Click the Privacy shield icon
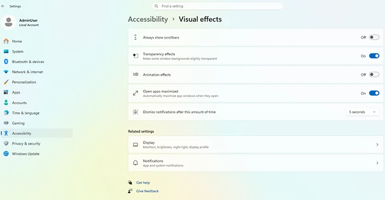 click(x=6, y=143)
